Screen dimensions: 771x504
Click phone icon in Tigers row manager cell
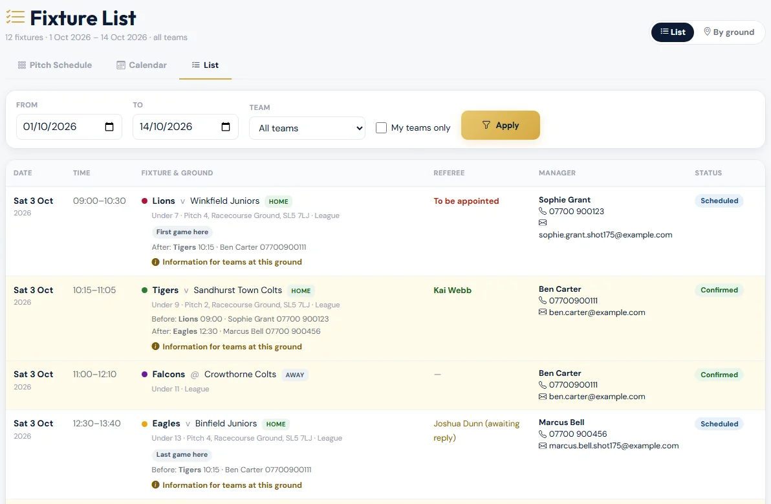[543, 300]
